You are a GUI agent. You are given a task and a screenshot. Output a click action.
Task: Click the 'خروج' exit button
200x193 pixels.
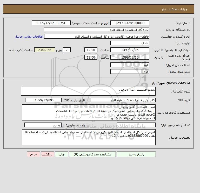(34, 154)
